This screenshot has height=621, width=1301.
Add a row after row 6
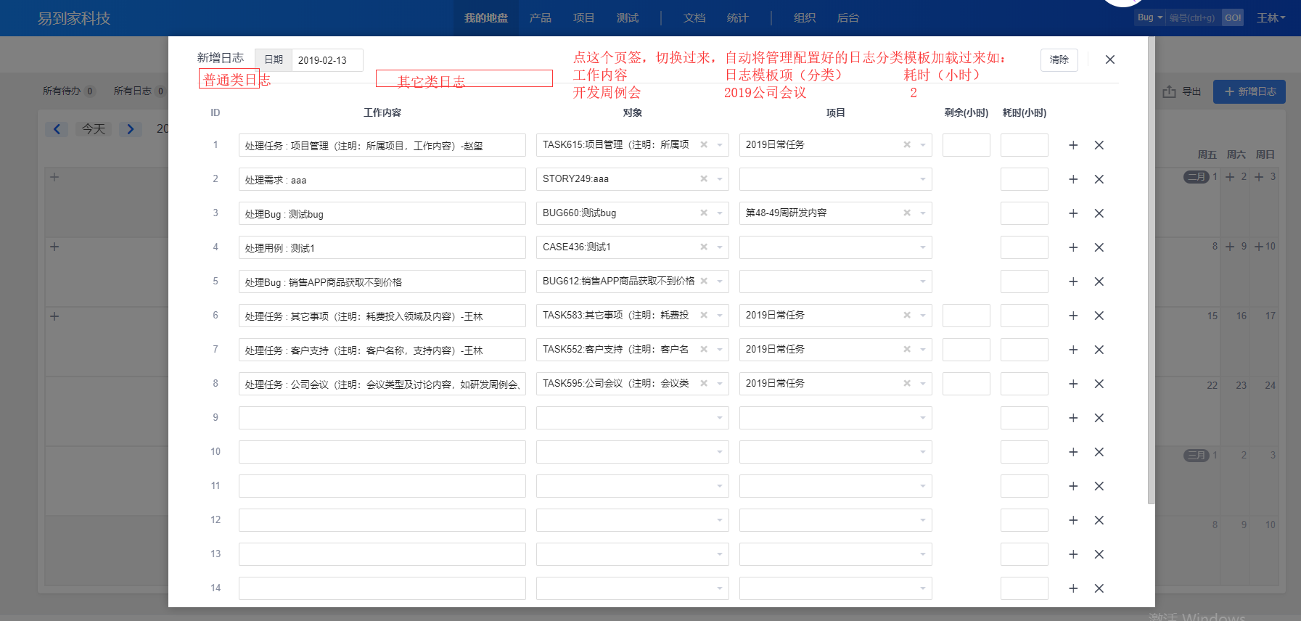(x=1073, y=316)
